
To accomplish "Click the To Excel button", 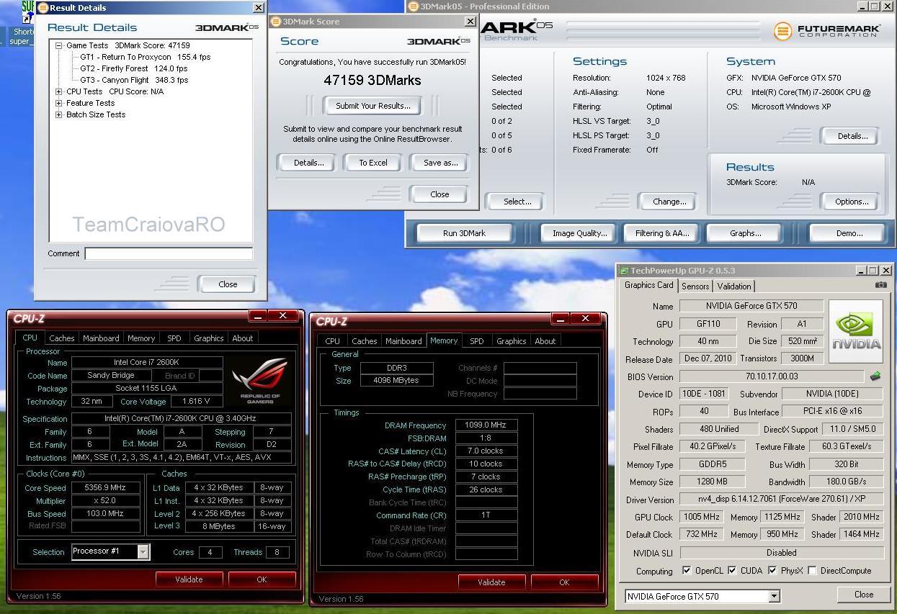I will pos(373,163).
